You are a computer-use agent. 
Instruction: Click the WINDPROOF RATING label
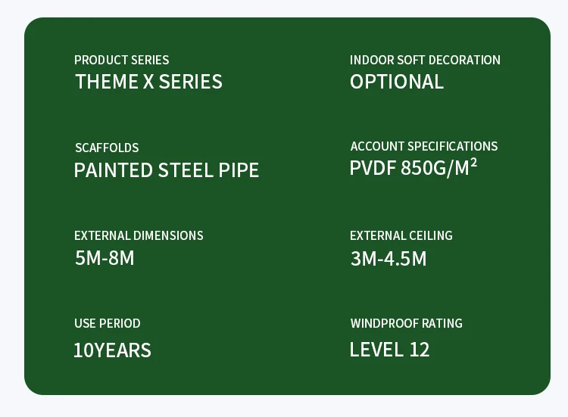pos(407,323)
